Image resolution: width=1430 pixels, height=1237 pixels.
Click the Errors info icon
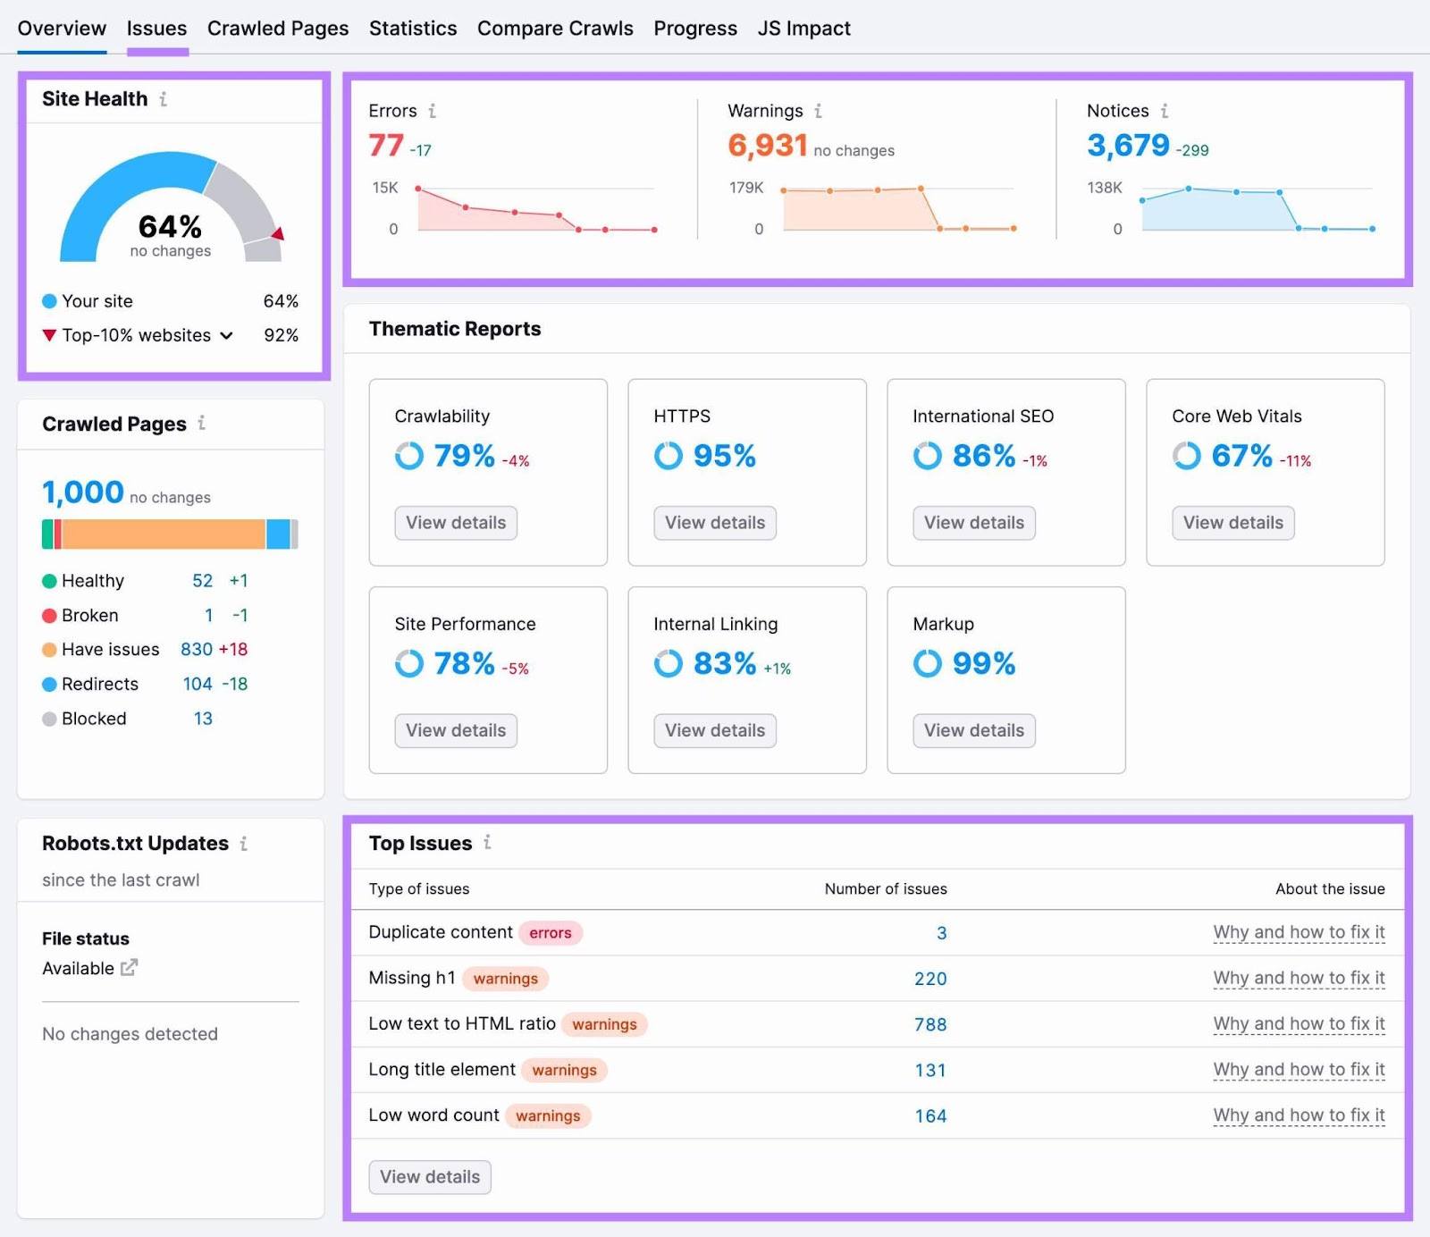coord(433,111)
